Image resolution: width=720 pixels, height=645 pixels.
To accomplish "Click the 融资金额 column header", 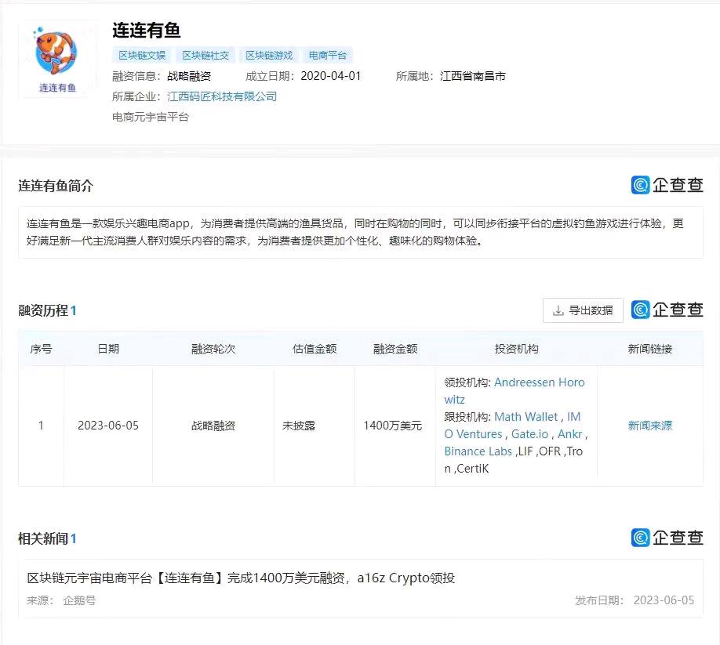I will tap(395, 349).
